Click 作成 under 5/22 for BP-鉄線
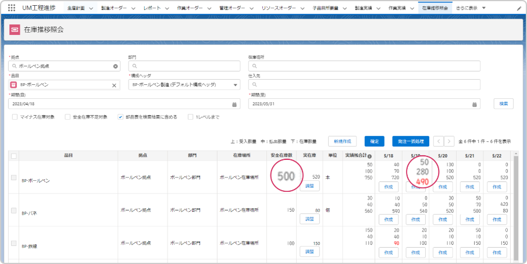This screenshot has height=264, width=527. coord(497,252)
